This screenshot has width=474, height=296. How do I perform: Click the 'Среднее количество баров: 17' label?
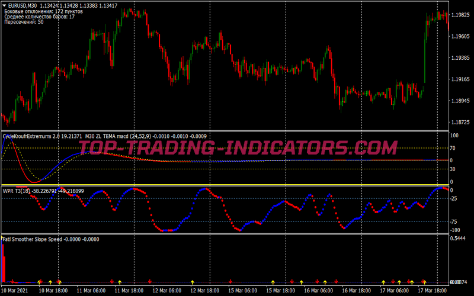click(40, 17)
